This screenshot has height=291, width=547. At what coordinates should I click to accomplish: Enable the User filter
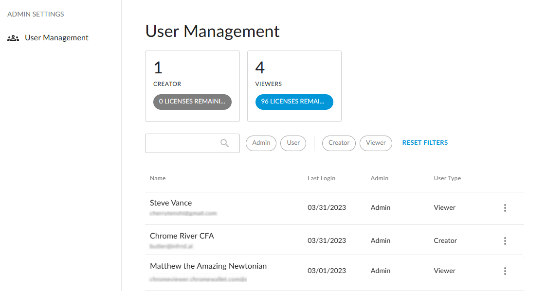(x=293, y=143)
